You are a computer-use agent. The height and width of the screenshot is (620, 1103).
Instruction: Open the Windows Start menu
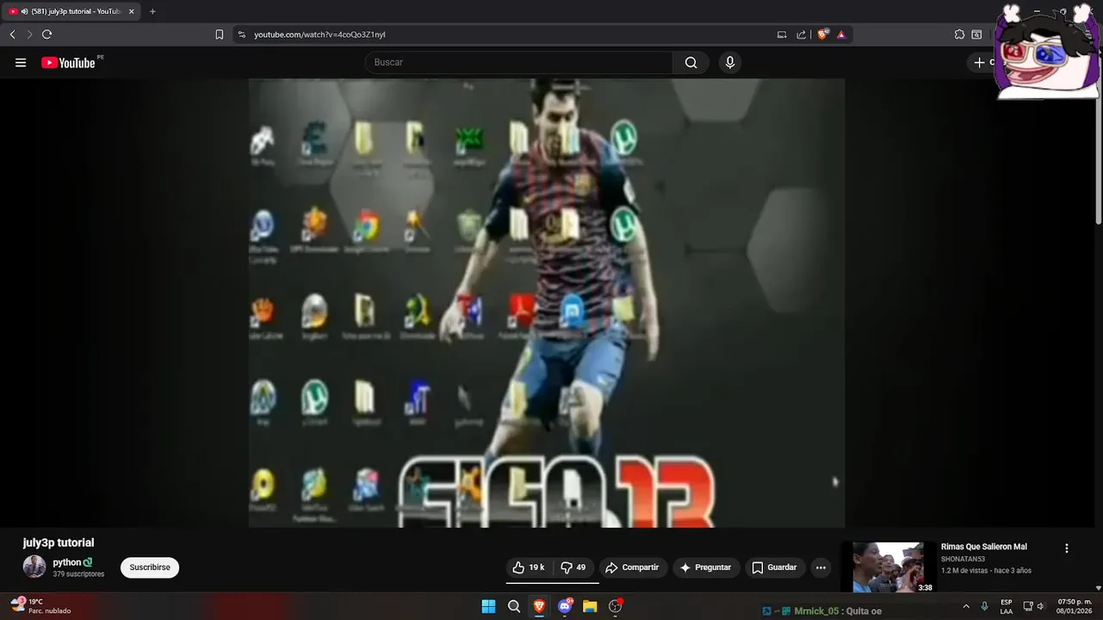pyautogui.click(x=488, y=606)
